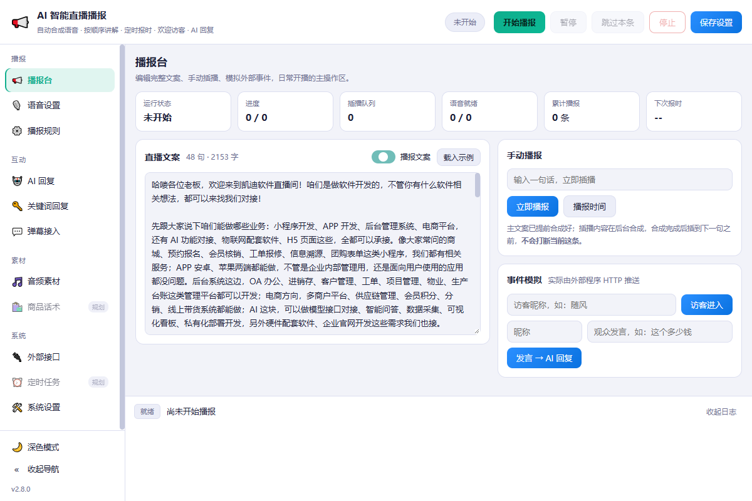752x501 pixels.
Task: Click the robot icon beside AI 回复
Action: pyautogui.click(x=17, y=181)
